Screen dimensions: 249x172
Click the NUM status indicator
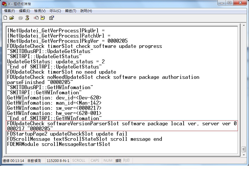pyautogui.click(x=108, y=161)
